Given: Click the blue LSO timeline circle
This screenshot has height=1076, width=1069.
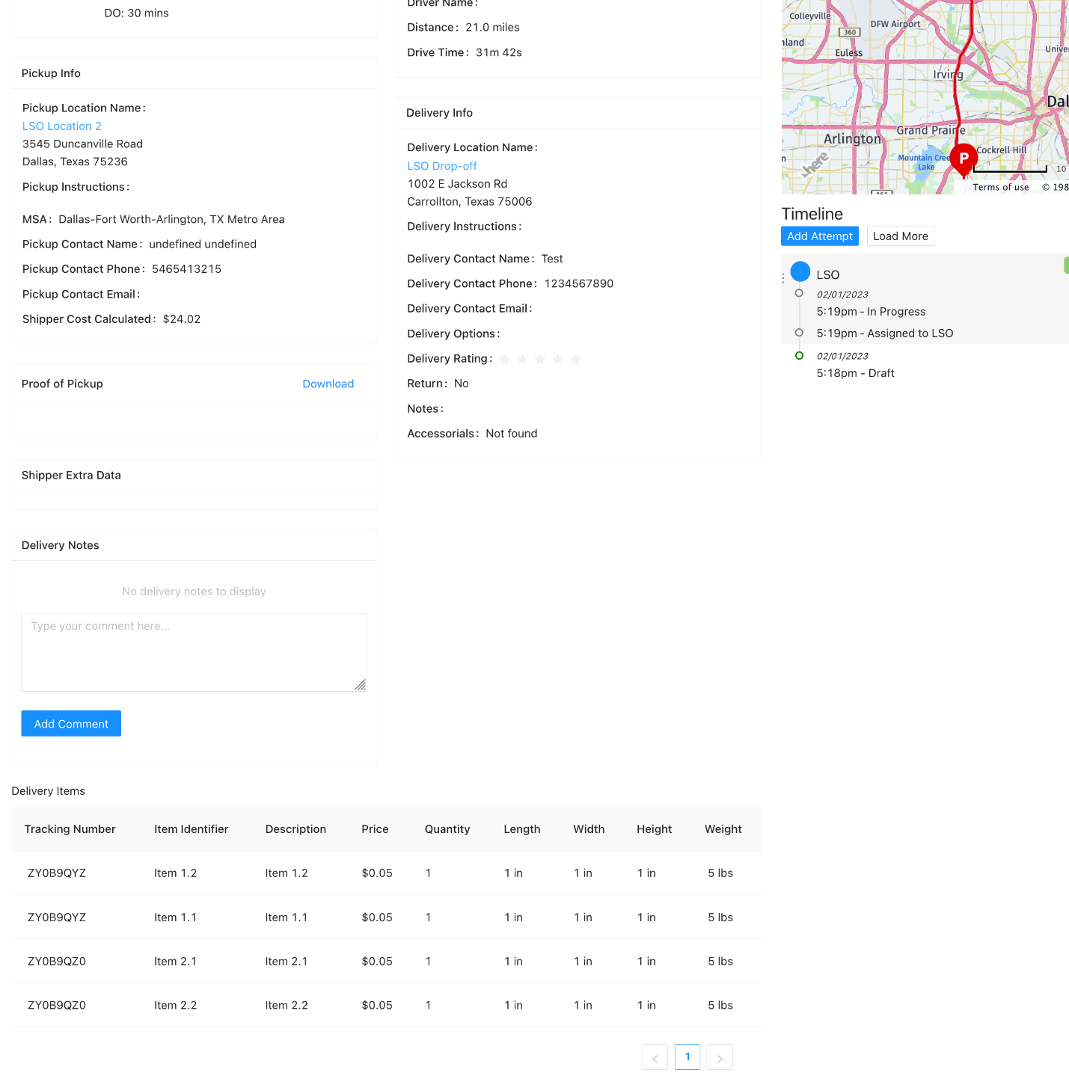Looking at the screenshot, I should (800, 271).
